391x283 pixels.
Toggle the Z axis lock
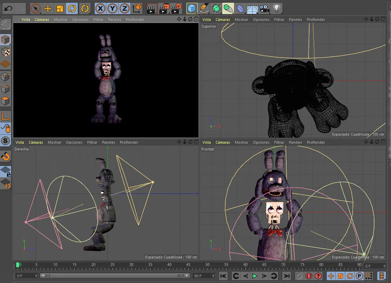(x=124, y=9)
